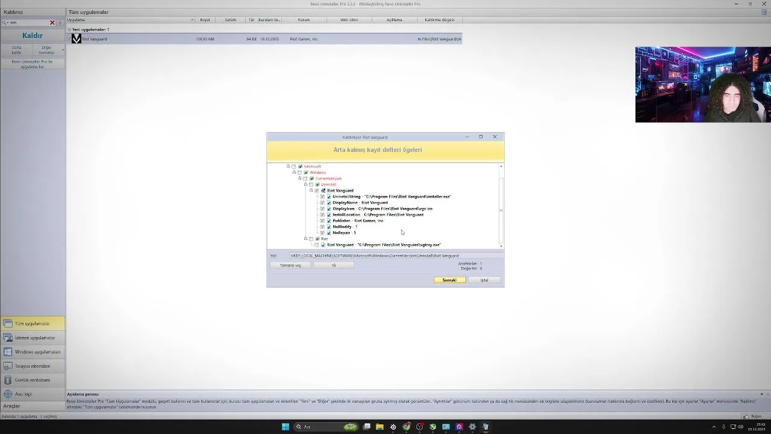Clear the search box with the red X
This screenshot has width=771, height=434.
tap(52, 22)
